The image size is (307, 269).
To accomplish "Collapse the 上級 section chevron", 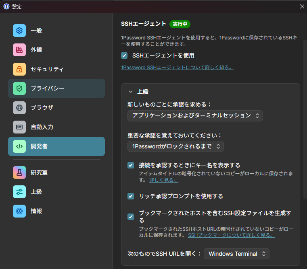I will pos(131,92).
